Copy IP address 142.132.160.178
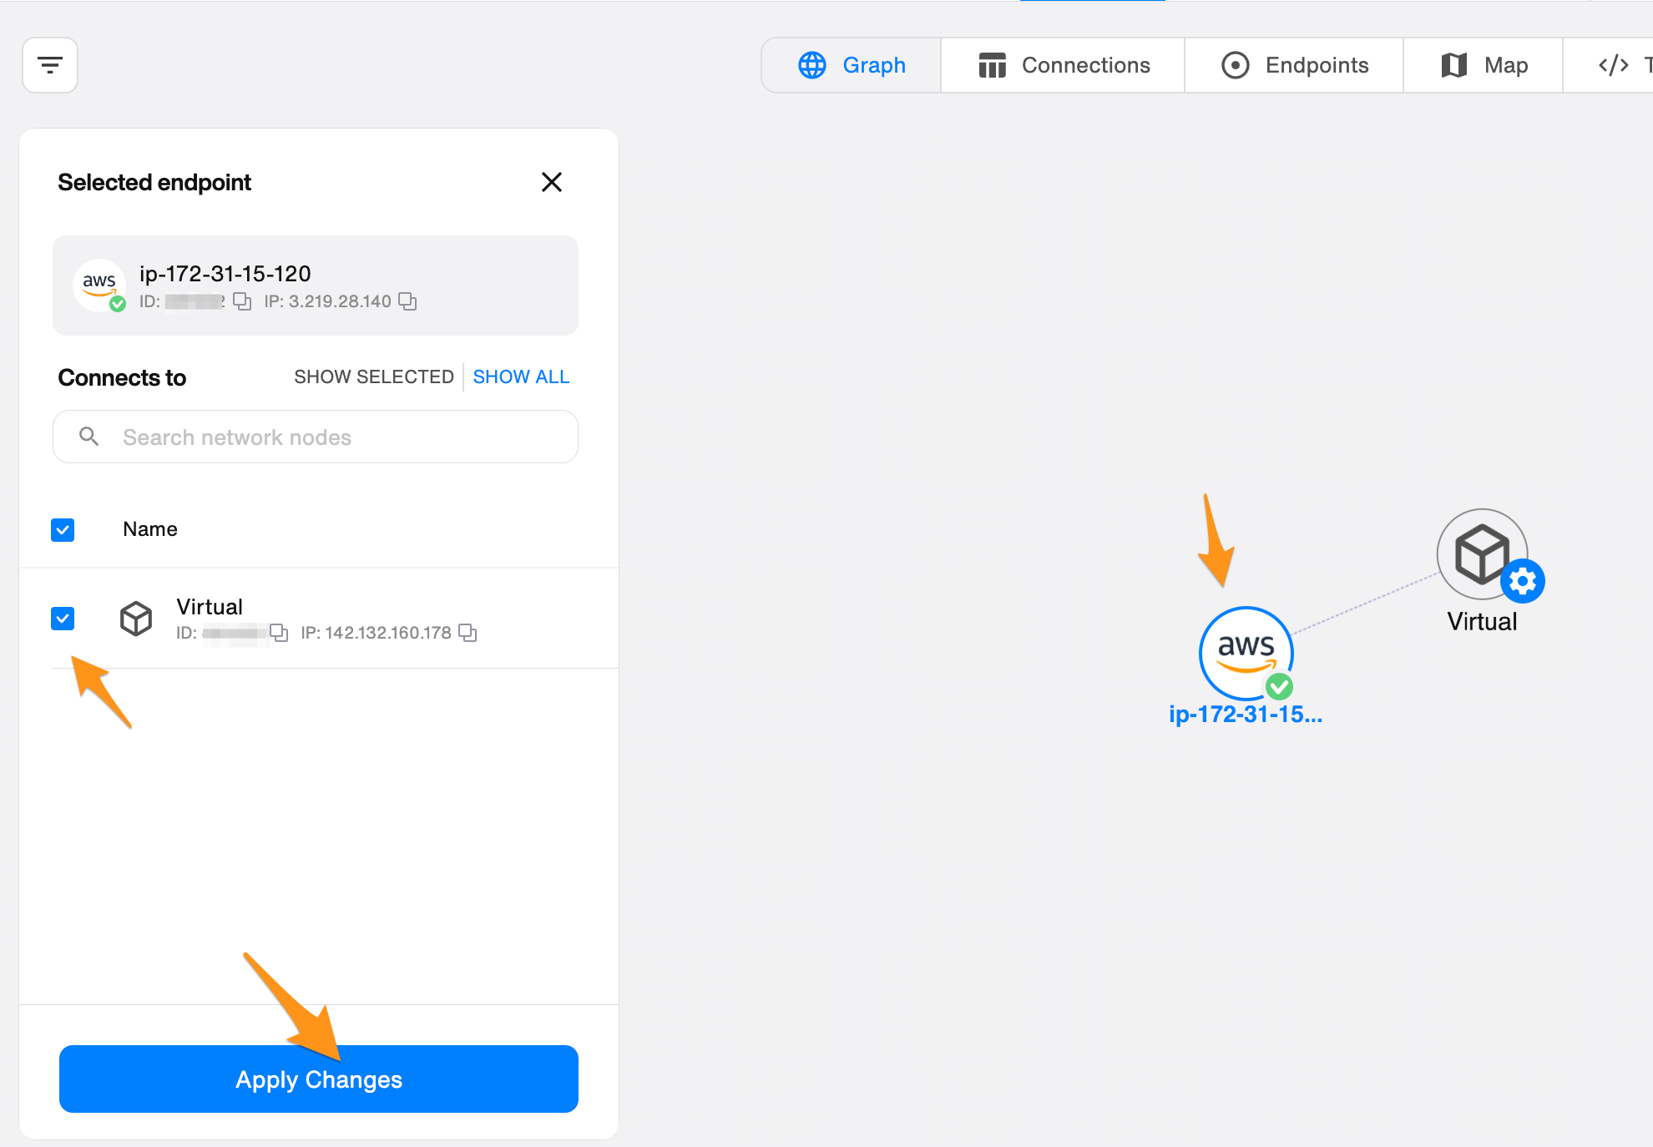1653x1147 pixels. (x=468, y=633)
